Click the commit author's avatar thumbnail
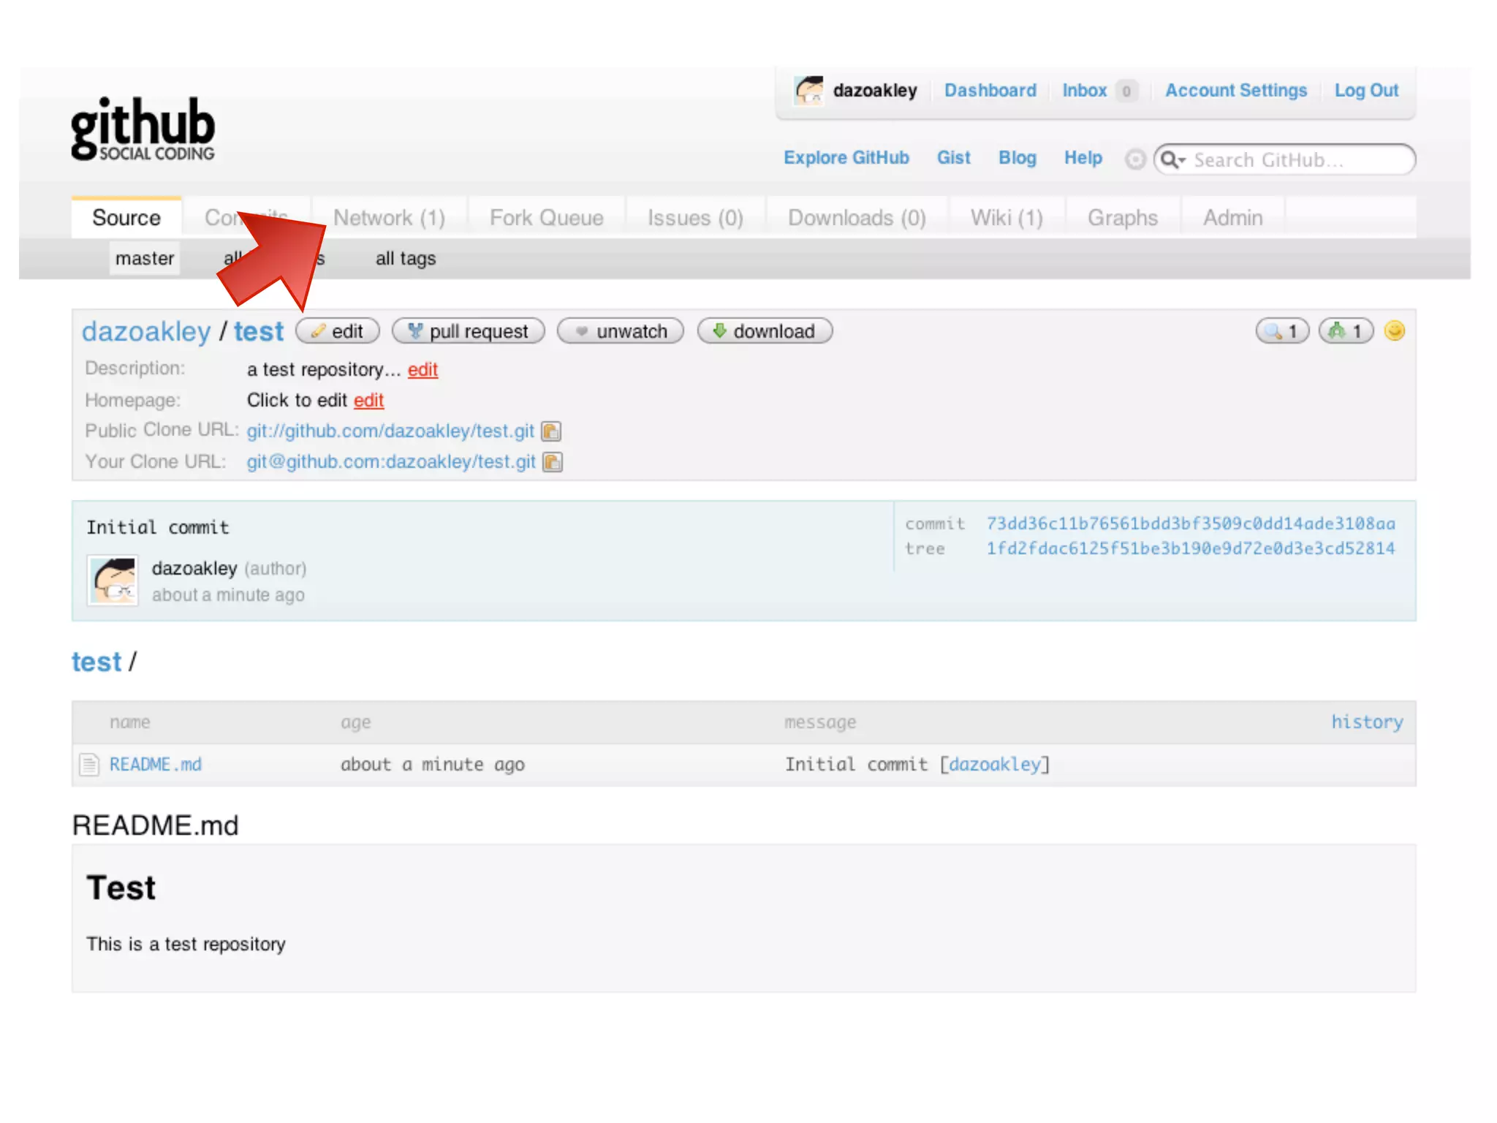The image size is (1497, 1123). [113, 581]
